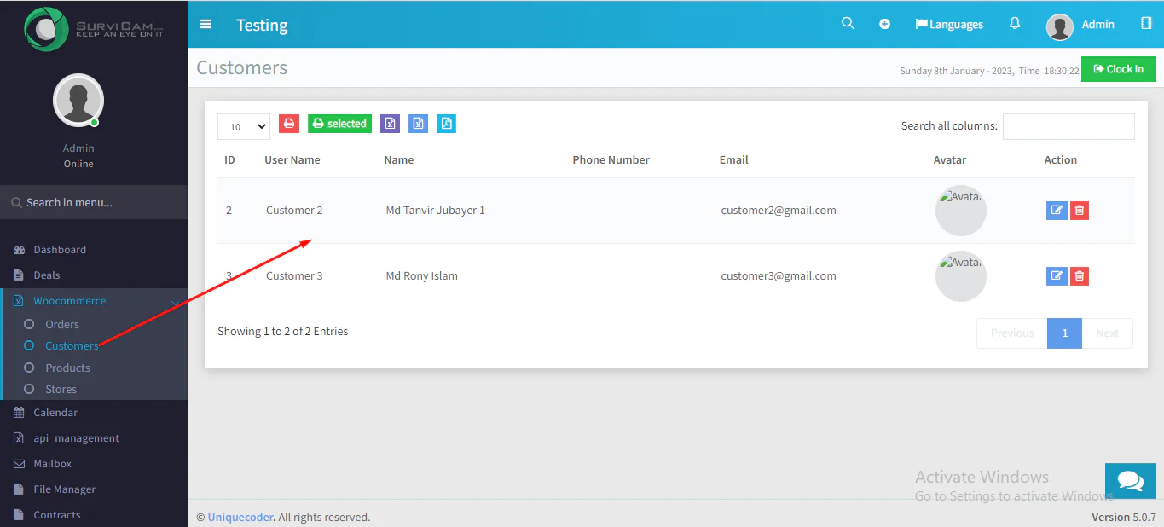1164x527 pixels.
Task: Sort by the Phone Number column header
Action: [x=611, y=159]
